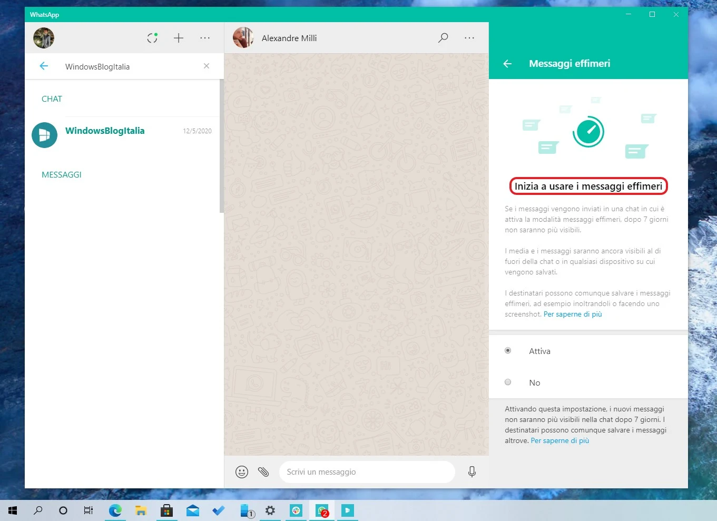Viewport: 717px width, 521px height.
Task: Open Per saperne di più link
Action: tap(572, 313)
